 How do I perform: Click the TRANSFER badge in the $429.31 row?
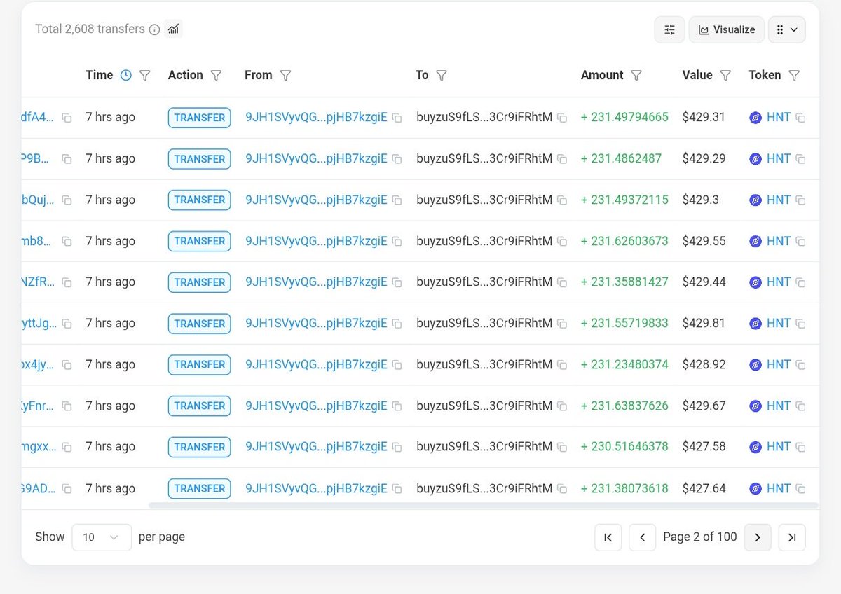pos(200,118)
